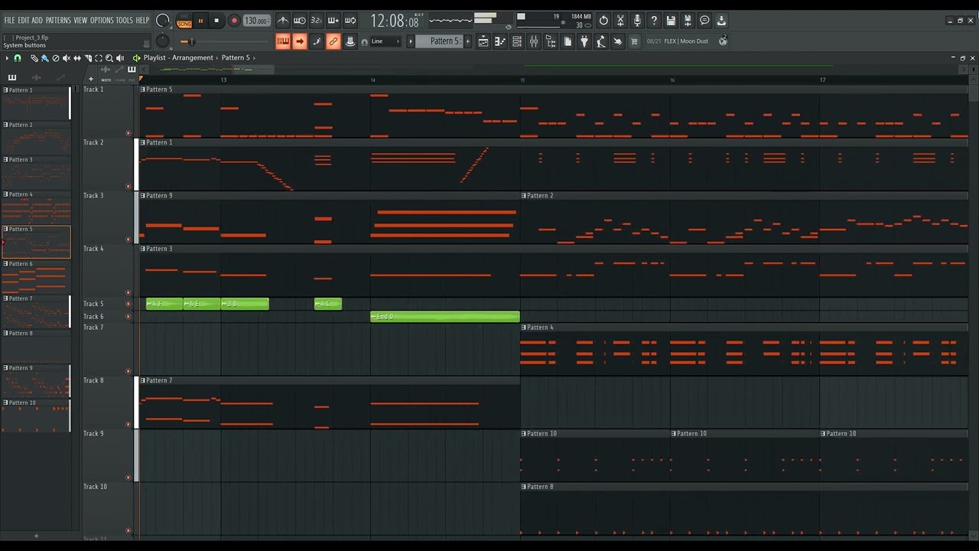Toggle the link/multilink controllers button
Viewport: 979px width, 551px height.
[x=333, y=41]
